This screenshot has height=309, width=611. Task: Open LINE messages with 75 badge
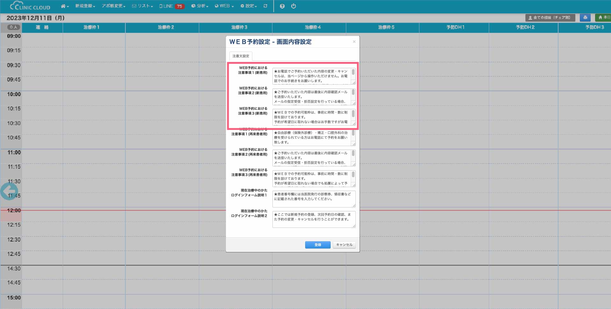172,6
